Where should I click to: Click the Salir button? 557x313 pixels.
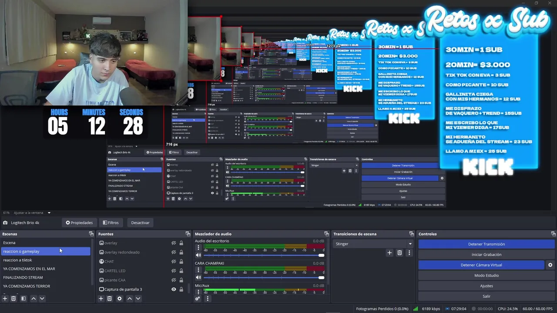tap(487, 296)
